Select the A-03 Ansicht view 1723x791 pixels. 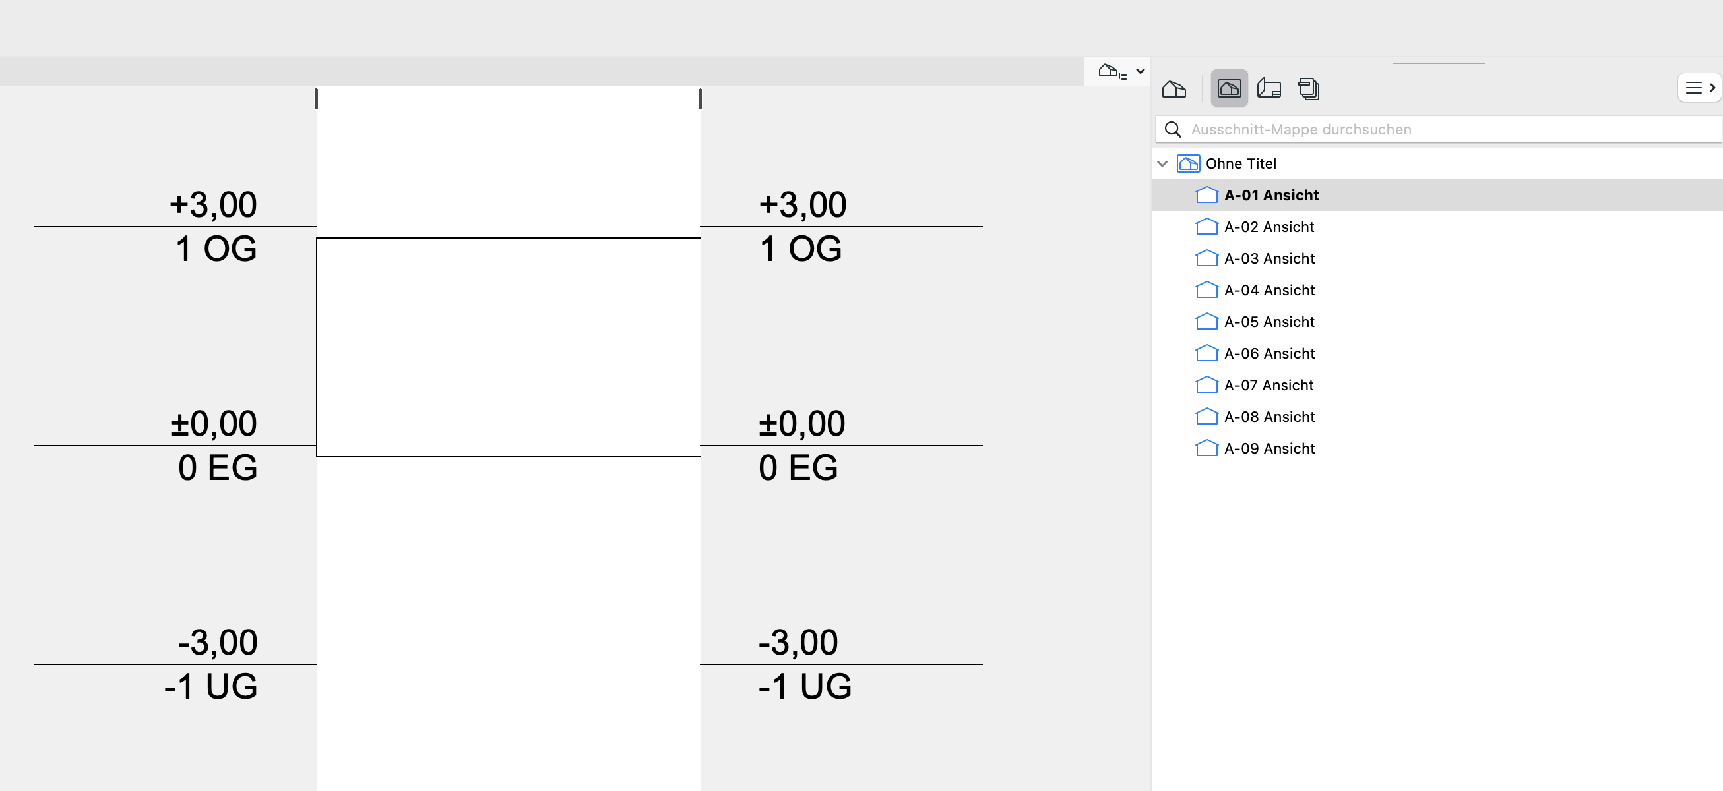point(1437,258)
